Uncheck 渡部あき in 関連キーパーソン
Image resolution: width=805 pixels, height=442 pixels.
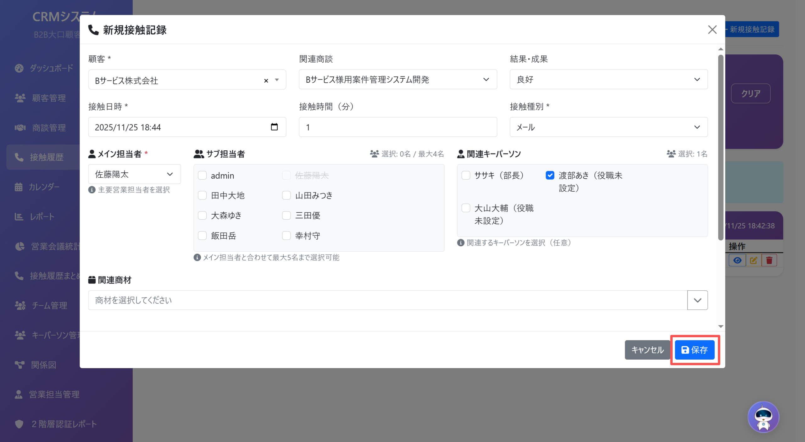pyautogui.click(x=550, y=175)
